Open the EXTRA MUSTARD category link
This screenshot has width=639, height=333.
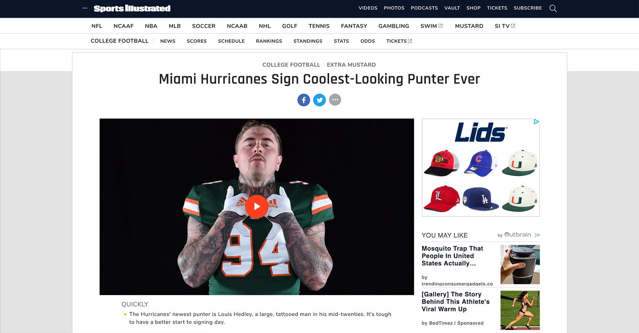pos(351,65)
